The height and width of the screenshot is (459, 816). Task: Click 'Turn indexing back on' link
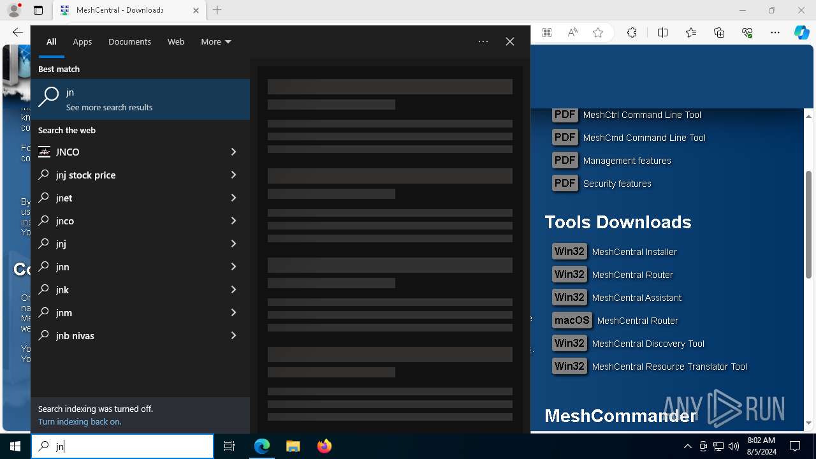[80, 421]
